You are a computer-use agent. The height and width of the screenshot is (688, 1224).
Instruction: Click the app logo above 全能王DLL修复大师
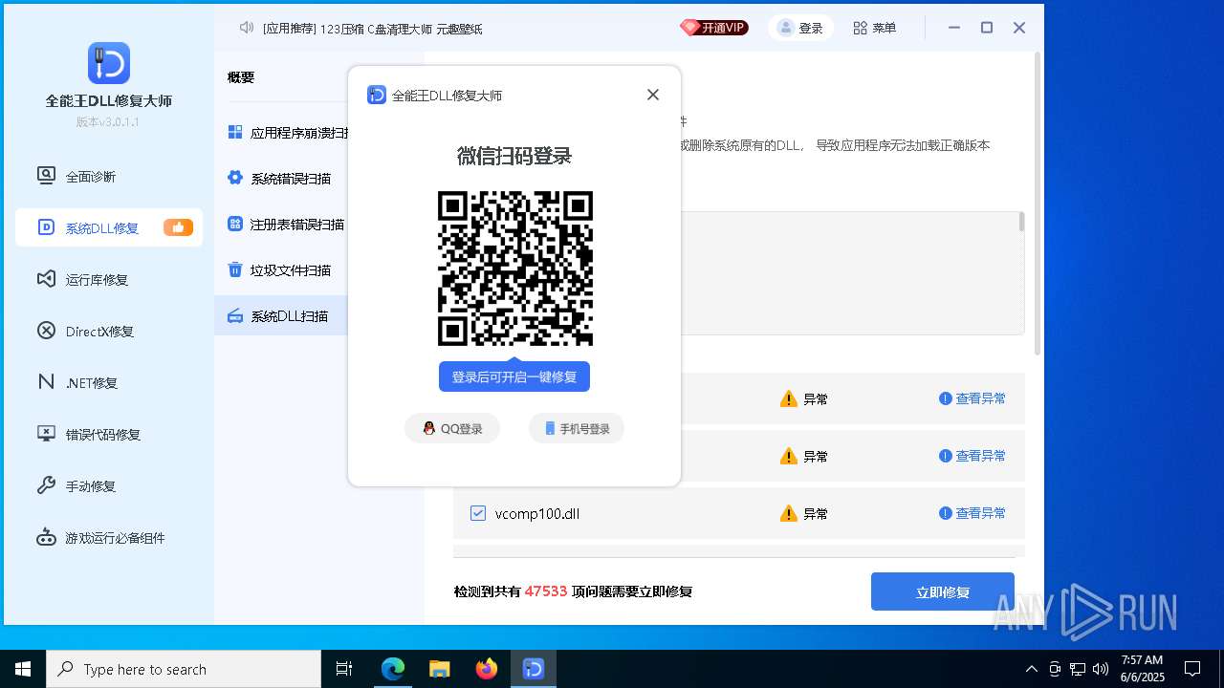pyautogui.click(x=109, y=63)
